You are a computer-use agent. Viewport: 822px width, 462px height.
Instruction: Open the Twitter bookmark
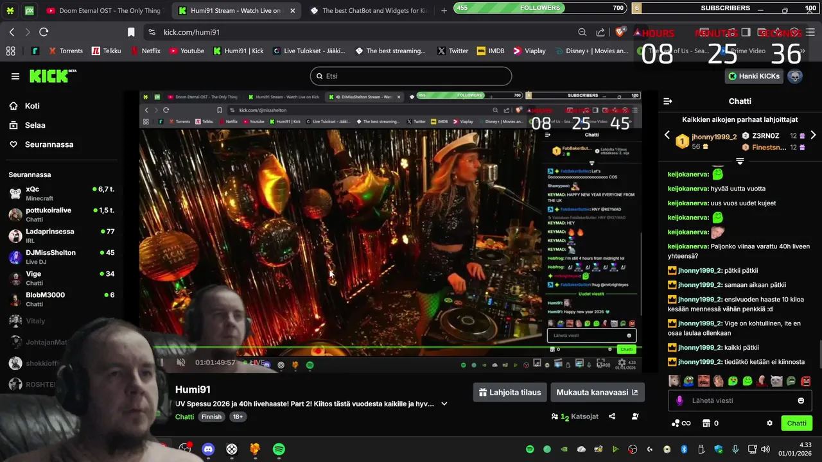pyautogui.click(x=453, y=51)
